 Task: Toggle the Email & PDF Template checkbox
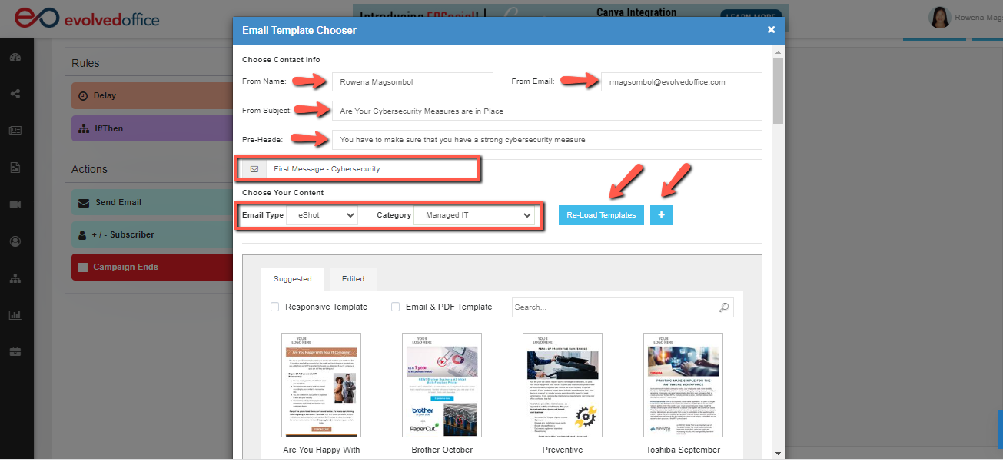tap(396, 307)
